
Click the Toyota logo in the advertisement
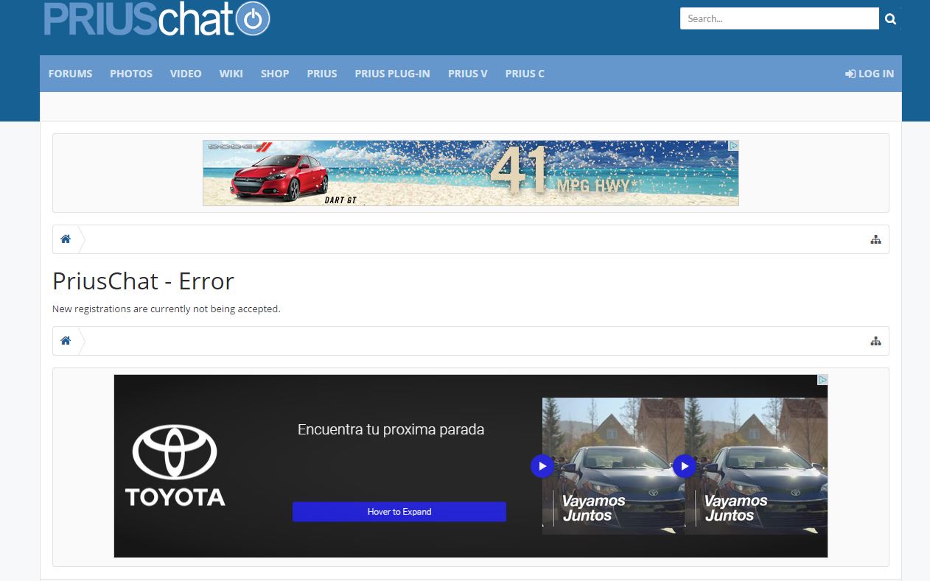tap(175, 465)
